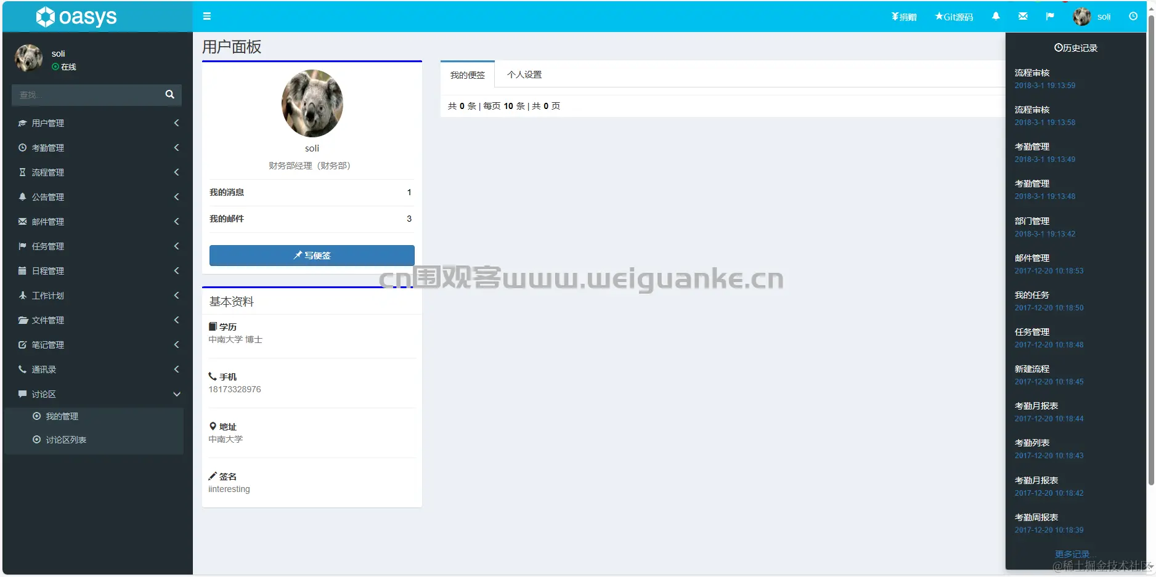Viewport: 1156px width, 577px height.
Task: Expand the 流程管理 menu chevron
Action: [x=177, y=172]
